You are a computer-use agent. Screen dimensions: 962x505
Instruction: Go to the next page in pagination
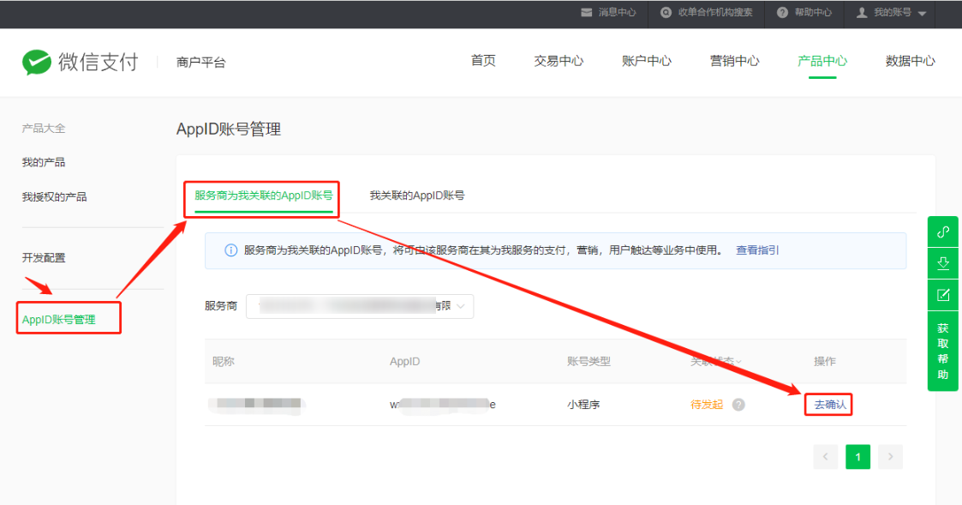coord(890,456)
